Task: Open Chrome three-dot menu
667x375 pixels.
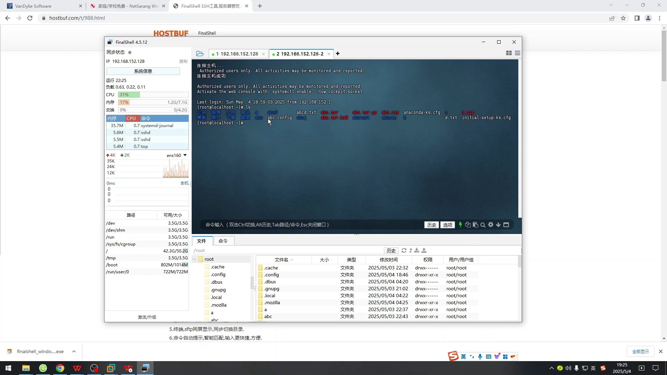Action: (659, 18)
